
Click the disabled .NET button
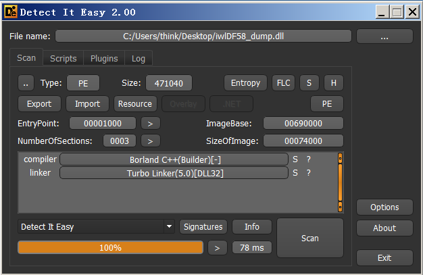point(232,104)
